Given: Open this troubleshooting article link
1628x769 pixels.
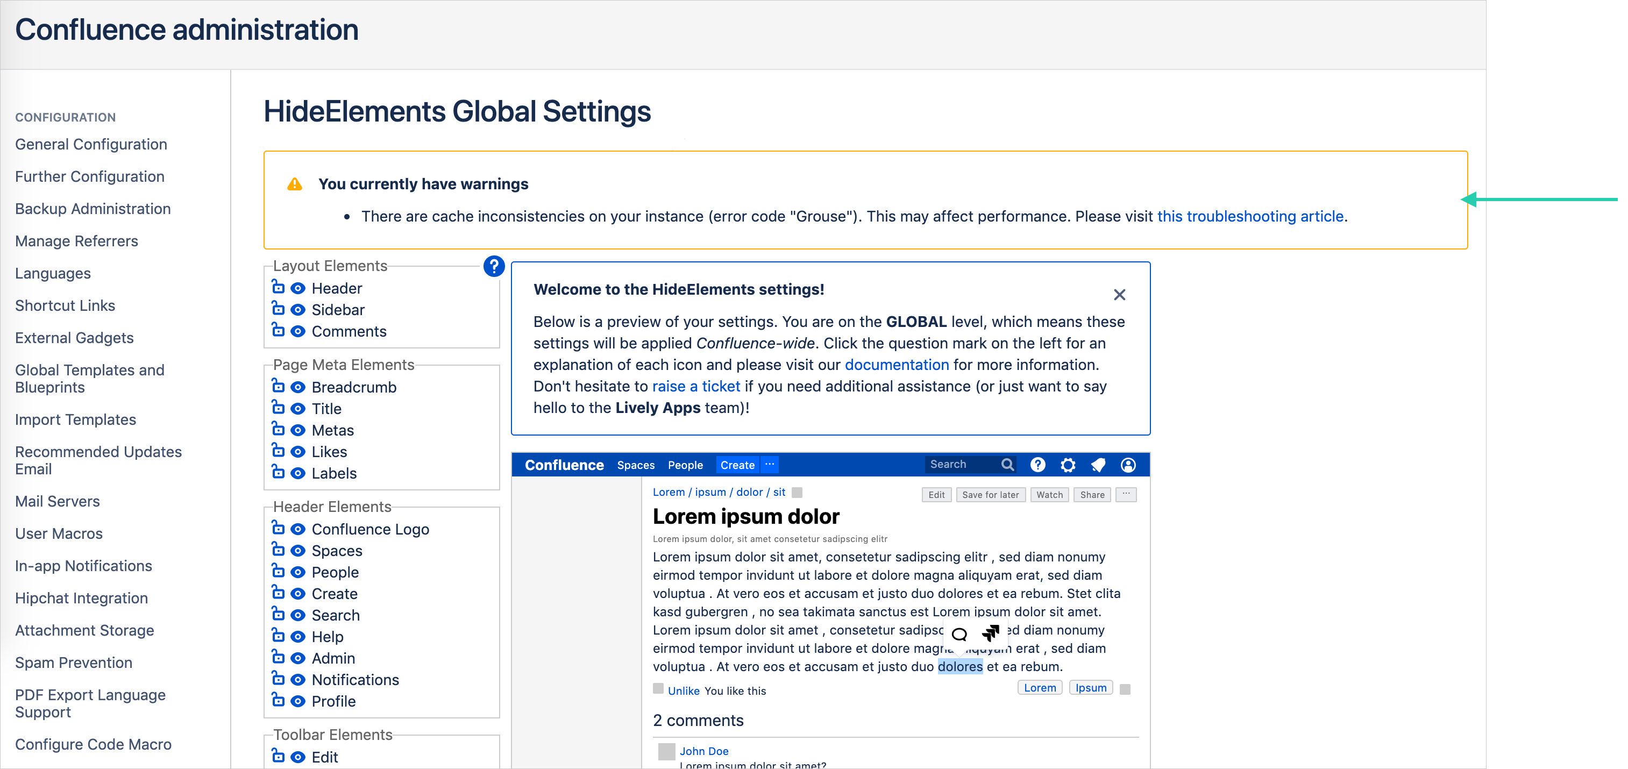Looking at the screenshot, I should (x=1249, y=216).
